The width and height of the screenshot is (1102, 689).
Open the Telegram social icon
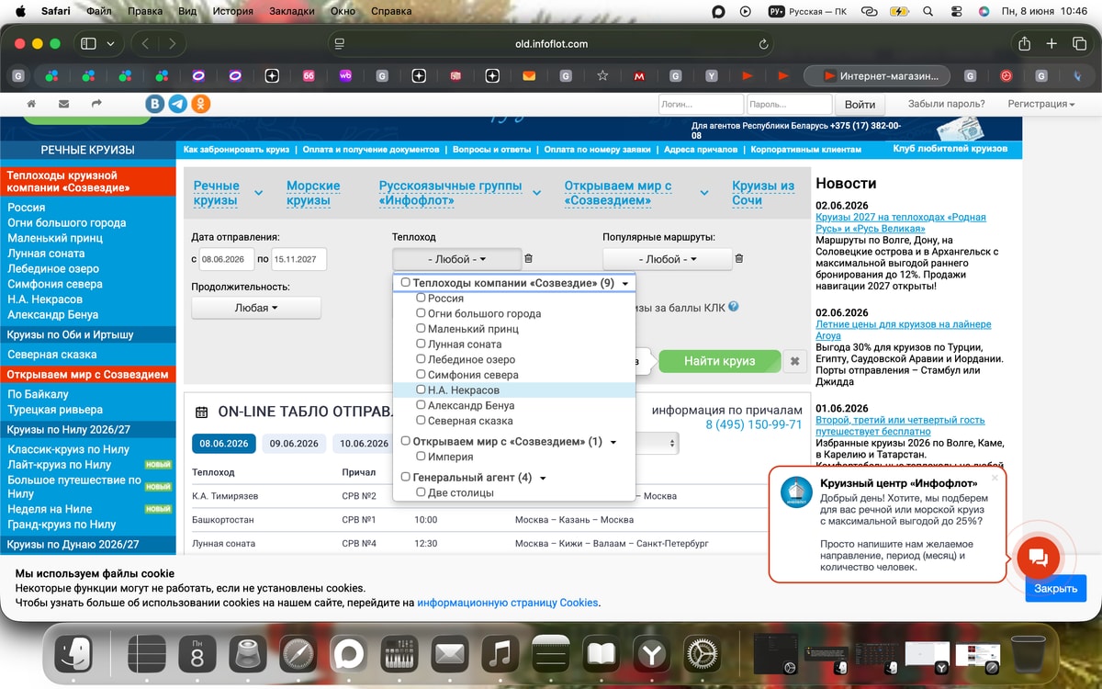click(x=178, y=104)
